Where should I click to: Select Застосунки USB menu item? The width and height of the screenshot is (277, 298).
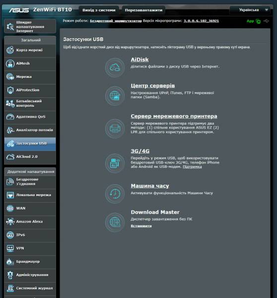[30, 144]
